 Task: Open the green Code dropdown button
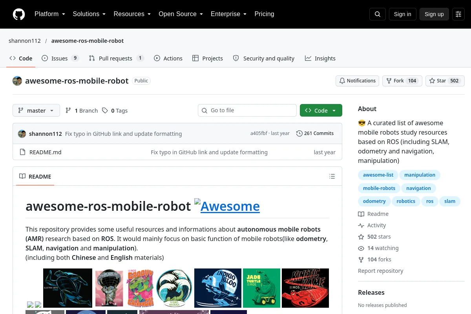tap(321, 111)
